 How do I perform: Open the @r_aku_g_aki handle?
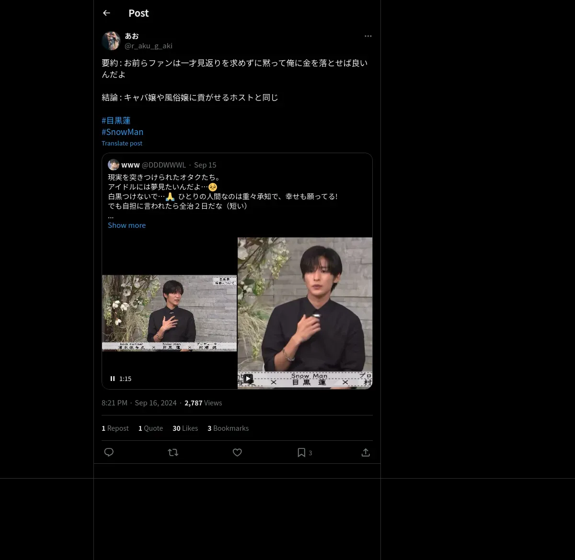coord(149,46)
